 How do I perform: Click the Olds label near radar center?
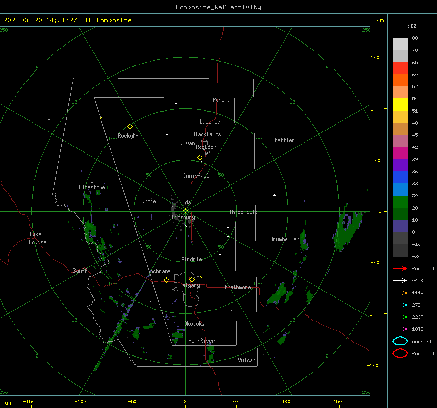(185, 202)
